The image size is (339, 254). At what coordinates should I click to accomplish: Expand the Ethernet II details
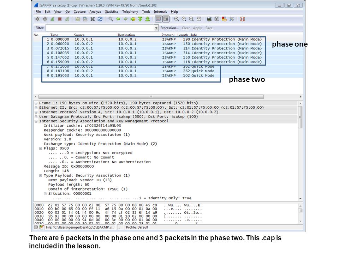tap(36, 108)
